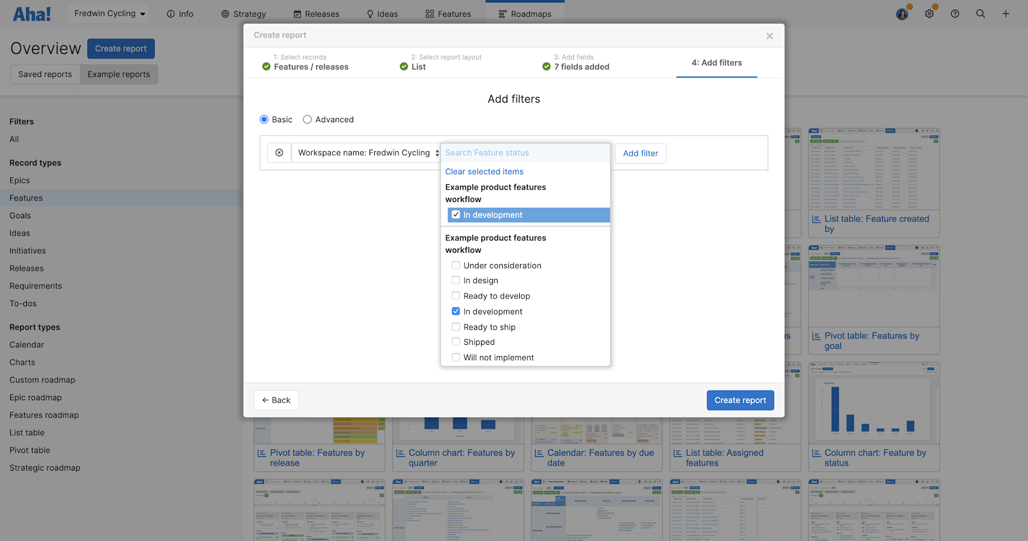Switch to the Example reports tab

pos(119,74)
